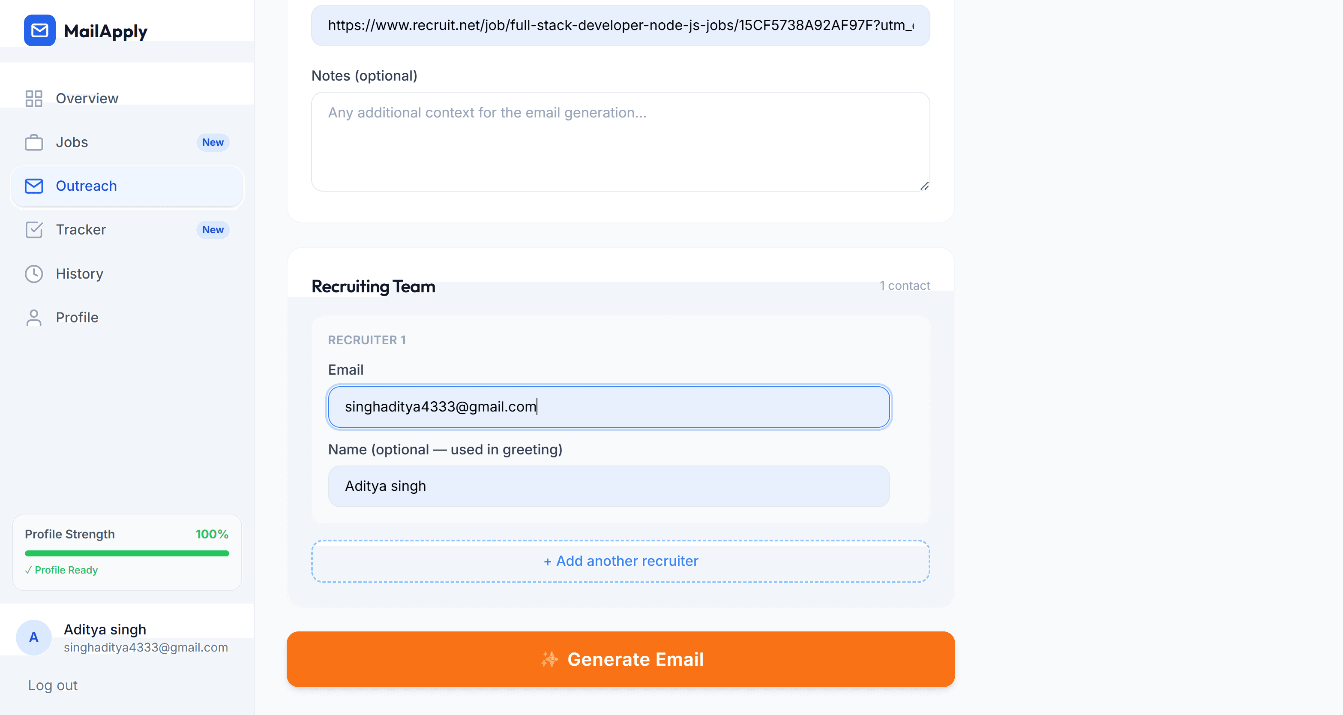Screen dimensions: 1343x715
Task: Click the New badge next to Tracker
Action: (x=213, y=229)
